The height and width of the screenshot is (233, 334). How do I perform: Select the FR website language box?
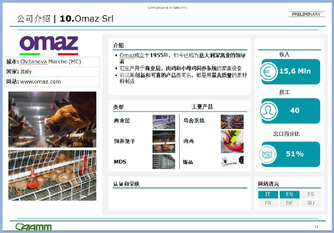[x=268, y=203]
